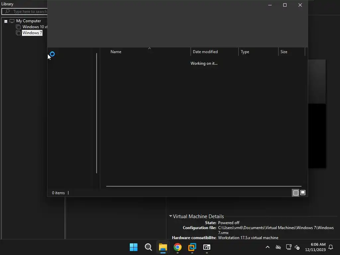Click the 'Powered off' state value
This screenshot has width=340, height=255.
(228, 223)
